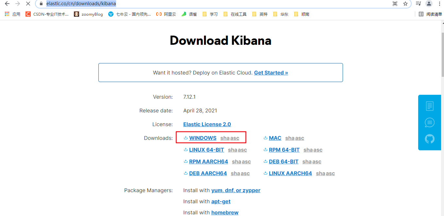This screenshot has height=216, width=444.
Task: Click the QR code icon in address bar
Action: click(395, 4)
